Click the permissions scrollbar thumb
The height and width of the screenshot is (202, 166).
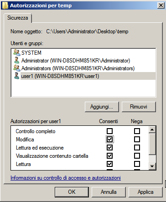(x=152, y=144)
